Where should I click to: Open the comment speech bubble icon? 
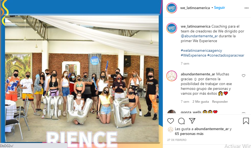(x=181, y=121)
